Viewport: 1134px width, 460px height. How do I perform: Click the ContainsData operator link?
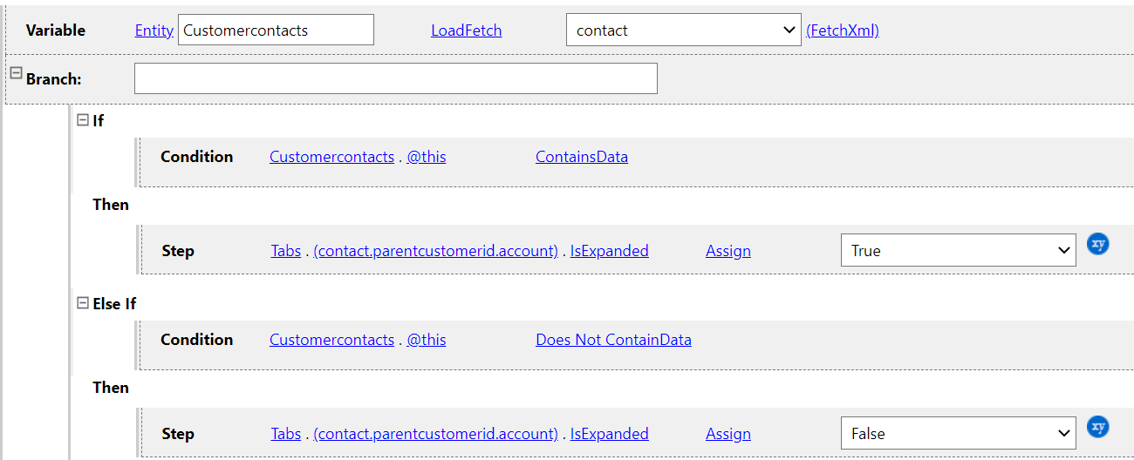click(x=581, y=157)
